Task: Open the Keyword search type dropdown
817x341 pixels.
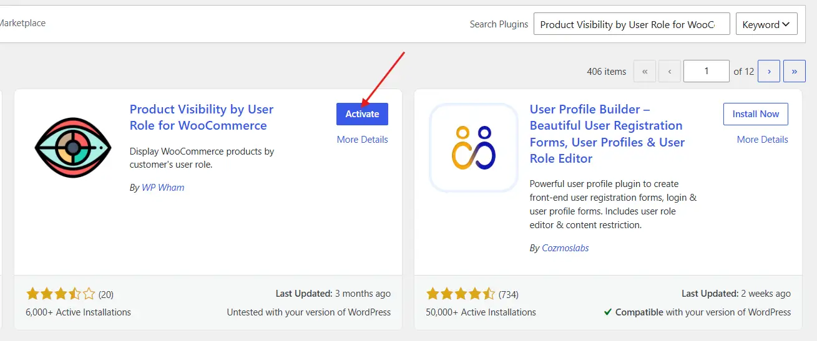Action: coord(766,24)
